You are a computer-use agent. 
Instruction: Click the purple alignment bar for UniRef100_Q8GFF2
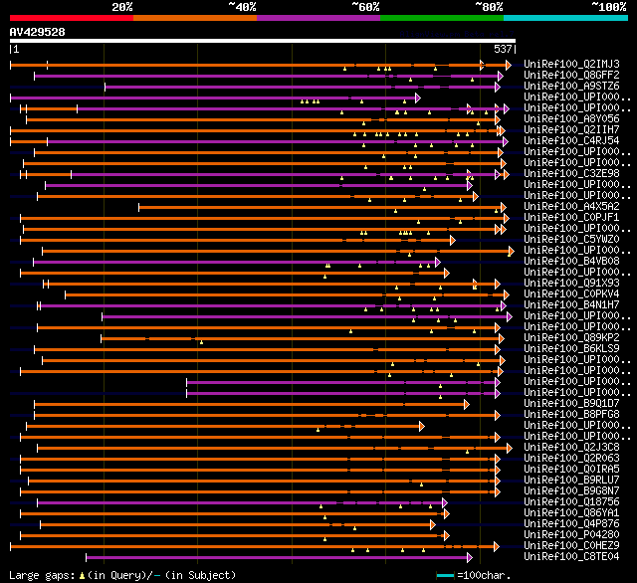(269, 76)
